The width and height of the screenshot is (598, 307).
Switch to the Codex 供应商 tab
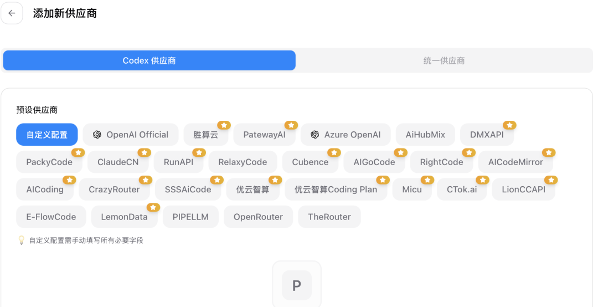(x=149, y=60)
